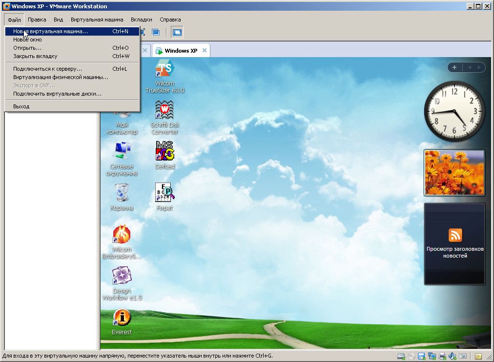The width and height of the screenshot is (494, 362).
Task: Switch to the Windows XP tab
Action: 180,51
